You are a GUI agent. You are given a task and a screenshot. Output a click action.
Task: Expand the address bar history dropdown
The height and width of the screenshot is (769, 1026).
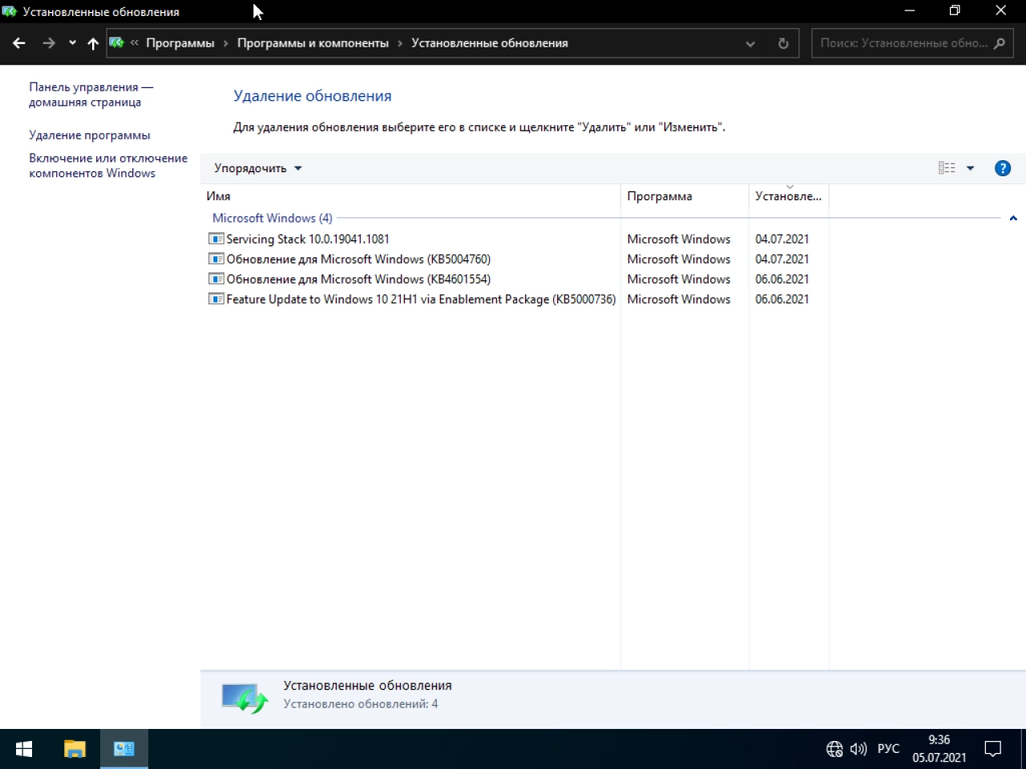point(750,43)
